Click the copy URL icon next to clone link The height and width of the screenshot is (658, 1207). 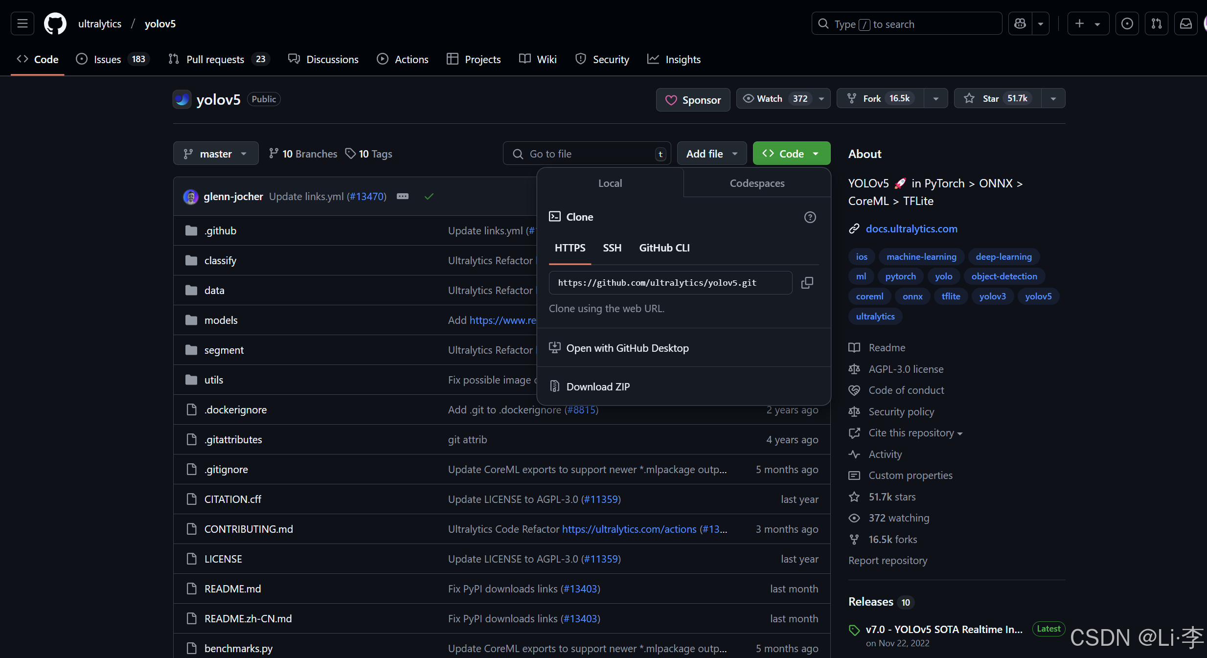point(807,282)
